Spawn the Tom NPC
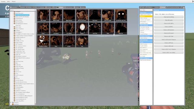194x109 pixels. (82, 41)
